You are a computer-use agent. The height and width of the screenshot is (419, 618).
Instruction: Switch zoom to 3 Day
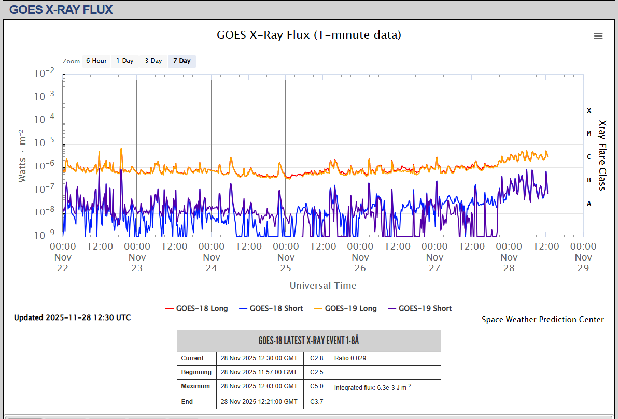click(153, 61)
